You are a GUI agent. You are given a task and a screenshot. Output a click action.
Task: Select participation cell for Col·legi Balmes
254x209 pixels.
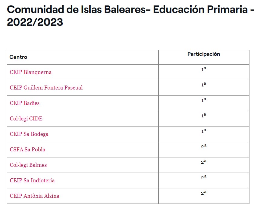click(x=204, y=165)
